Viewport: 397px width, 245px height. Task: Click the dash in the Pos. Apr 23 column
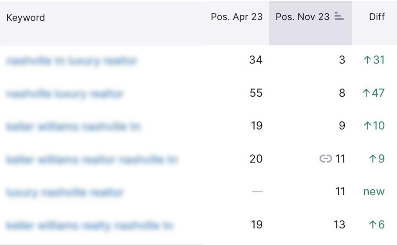257,192
